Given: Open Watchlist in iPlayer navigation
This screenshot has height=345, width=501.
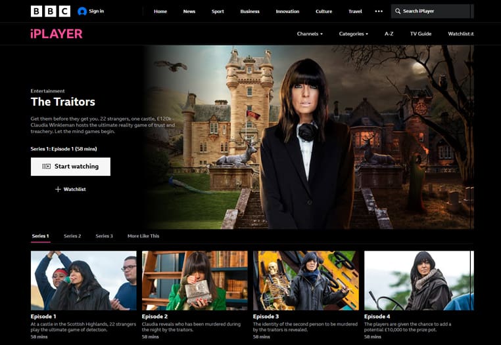Looking at the screenshot, I should (460, 34).
